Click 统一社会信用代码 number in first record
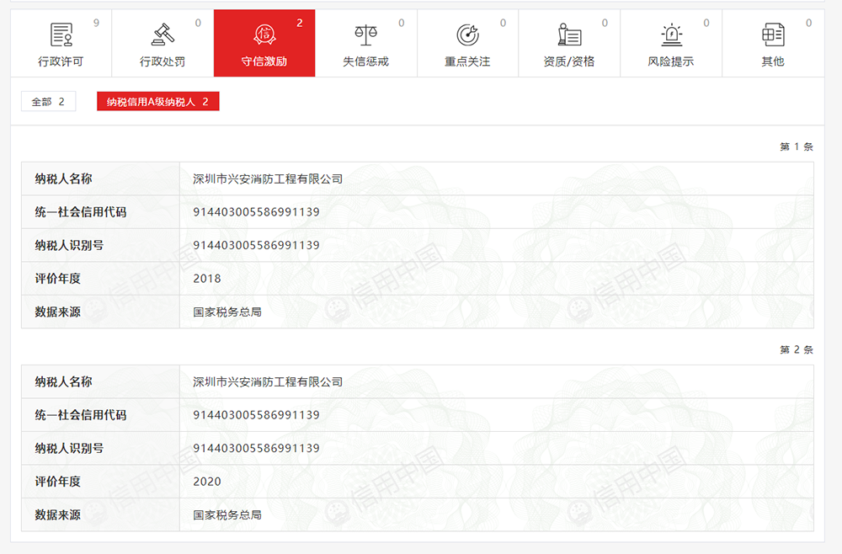This screenshot has height=554, width=842. 256,212
